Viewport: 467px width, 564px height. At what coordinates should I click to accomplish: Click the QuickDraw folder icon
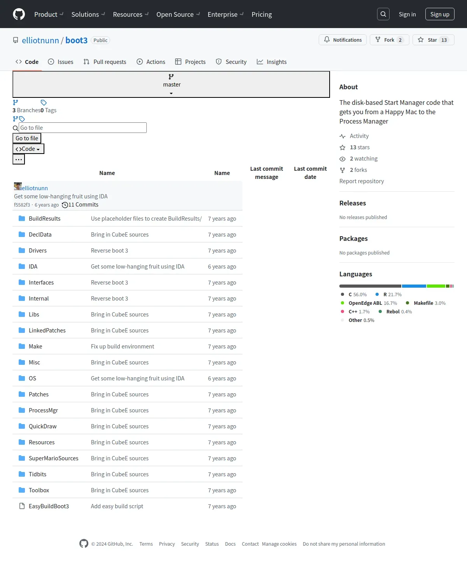pos(22,426)
